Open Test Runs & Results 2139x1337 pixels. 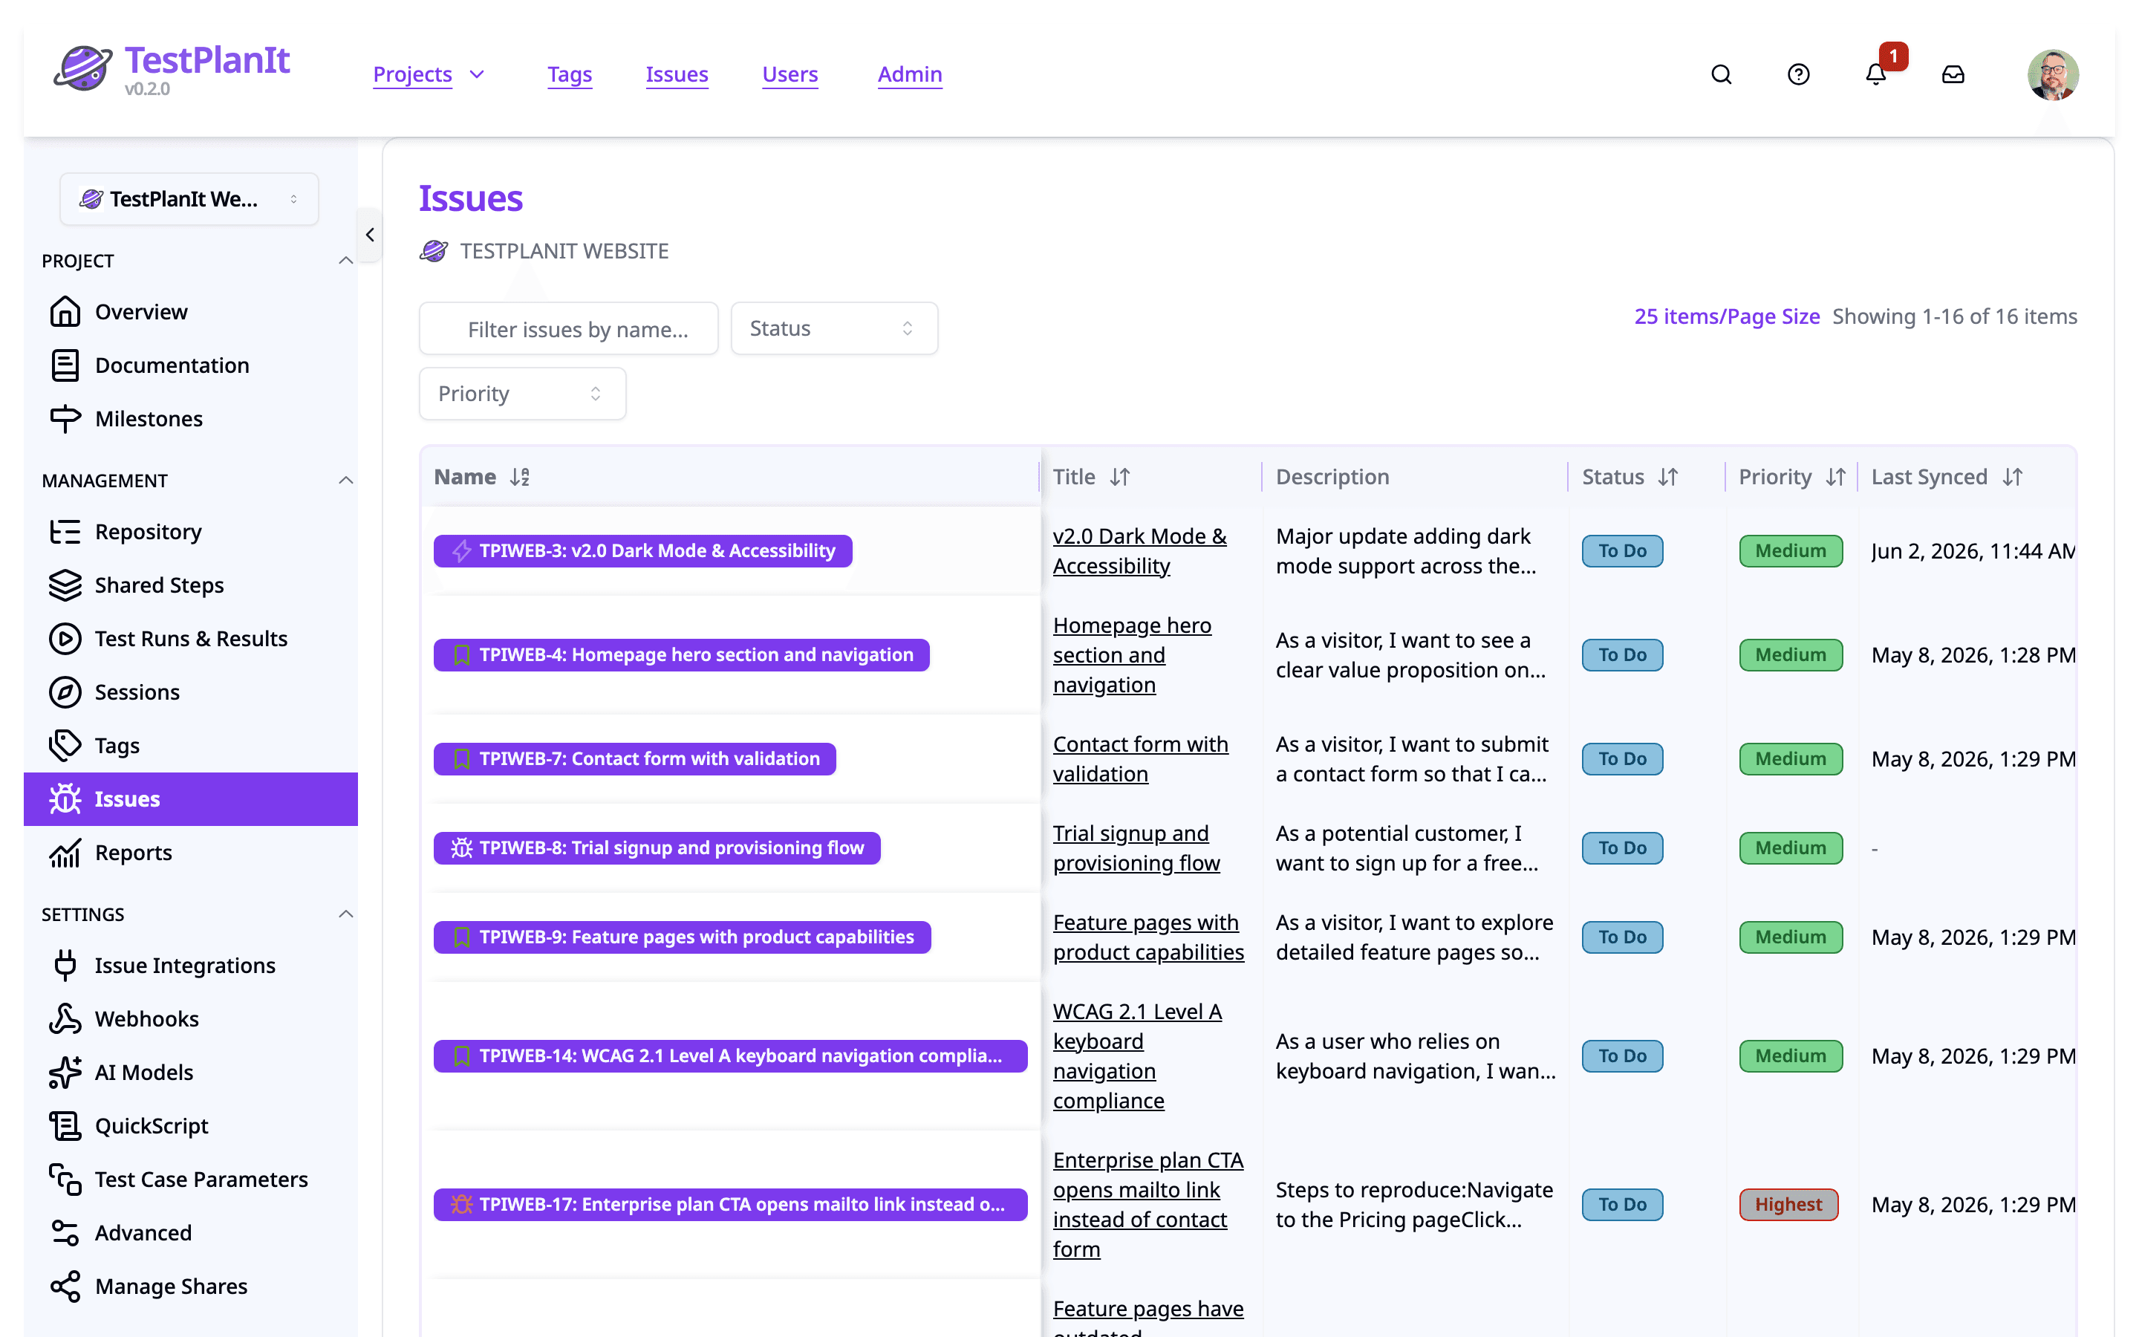point(191,639)
